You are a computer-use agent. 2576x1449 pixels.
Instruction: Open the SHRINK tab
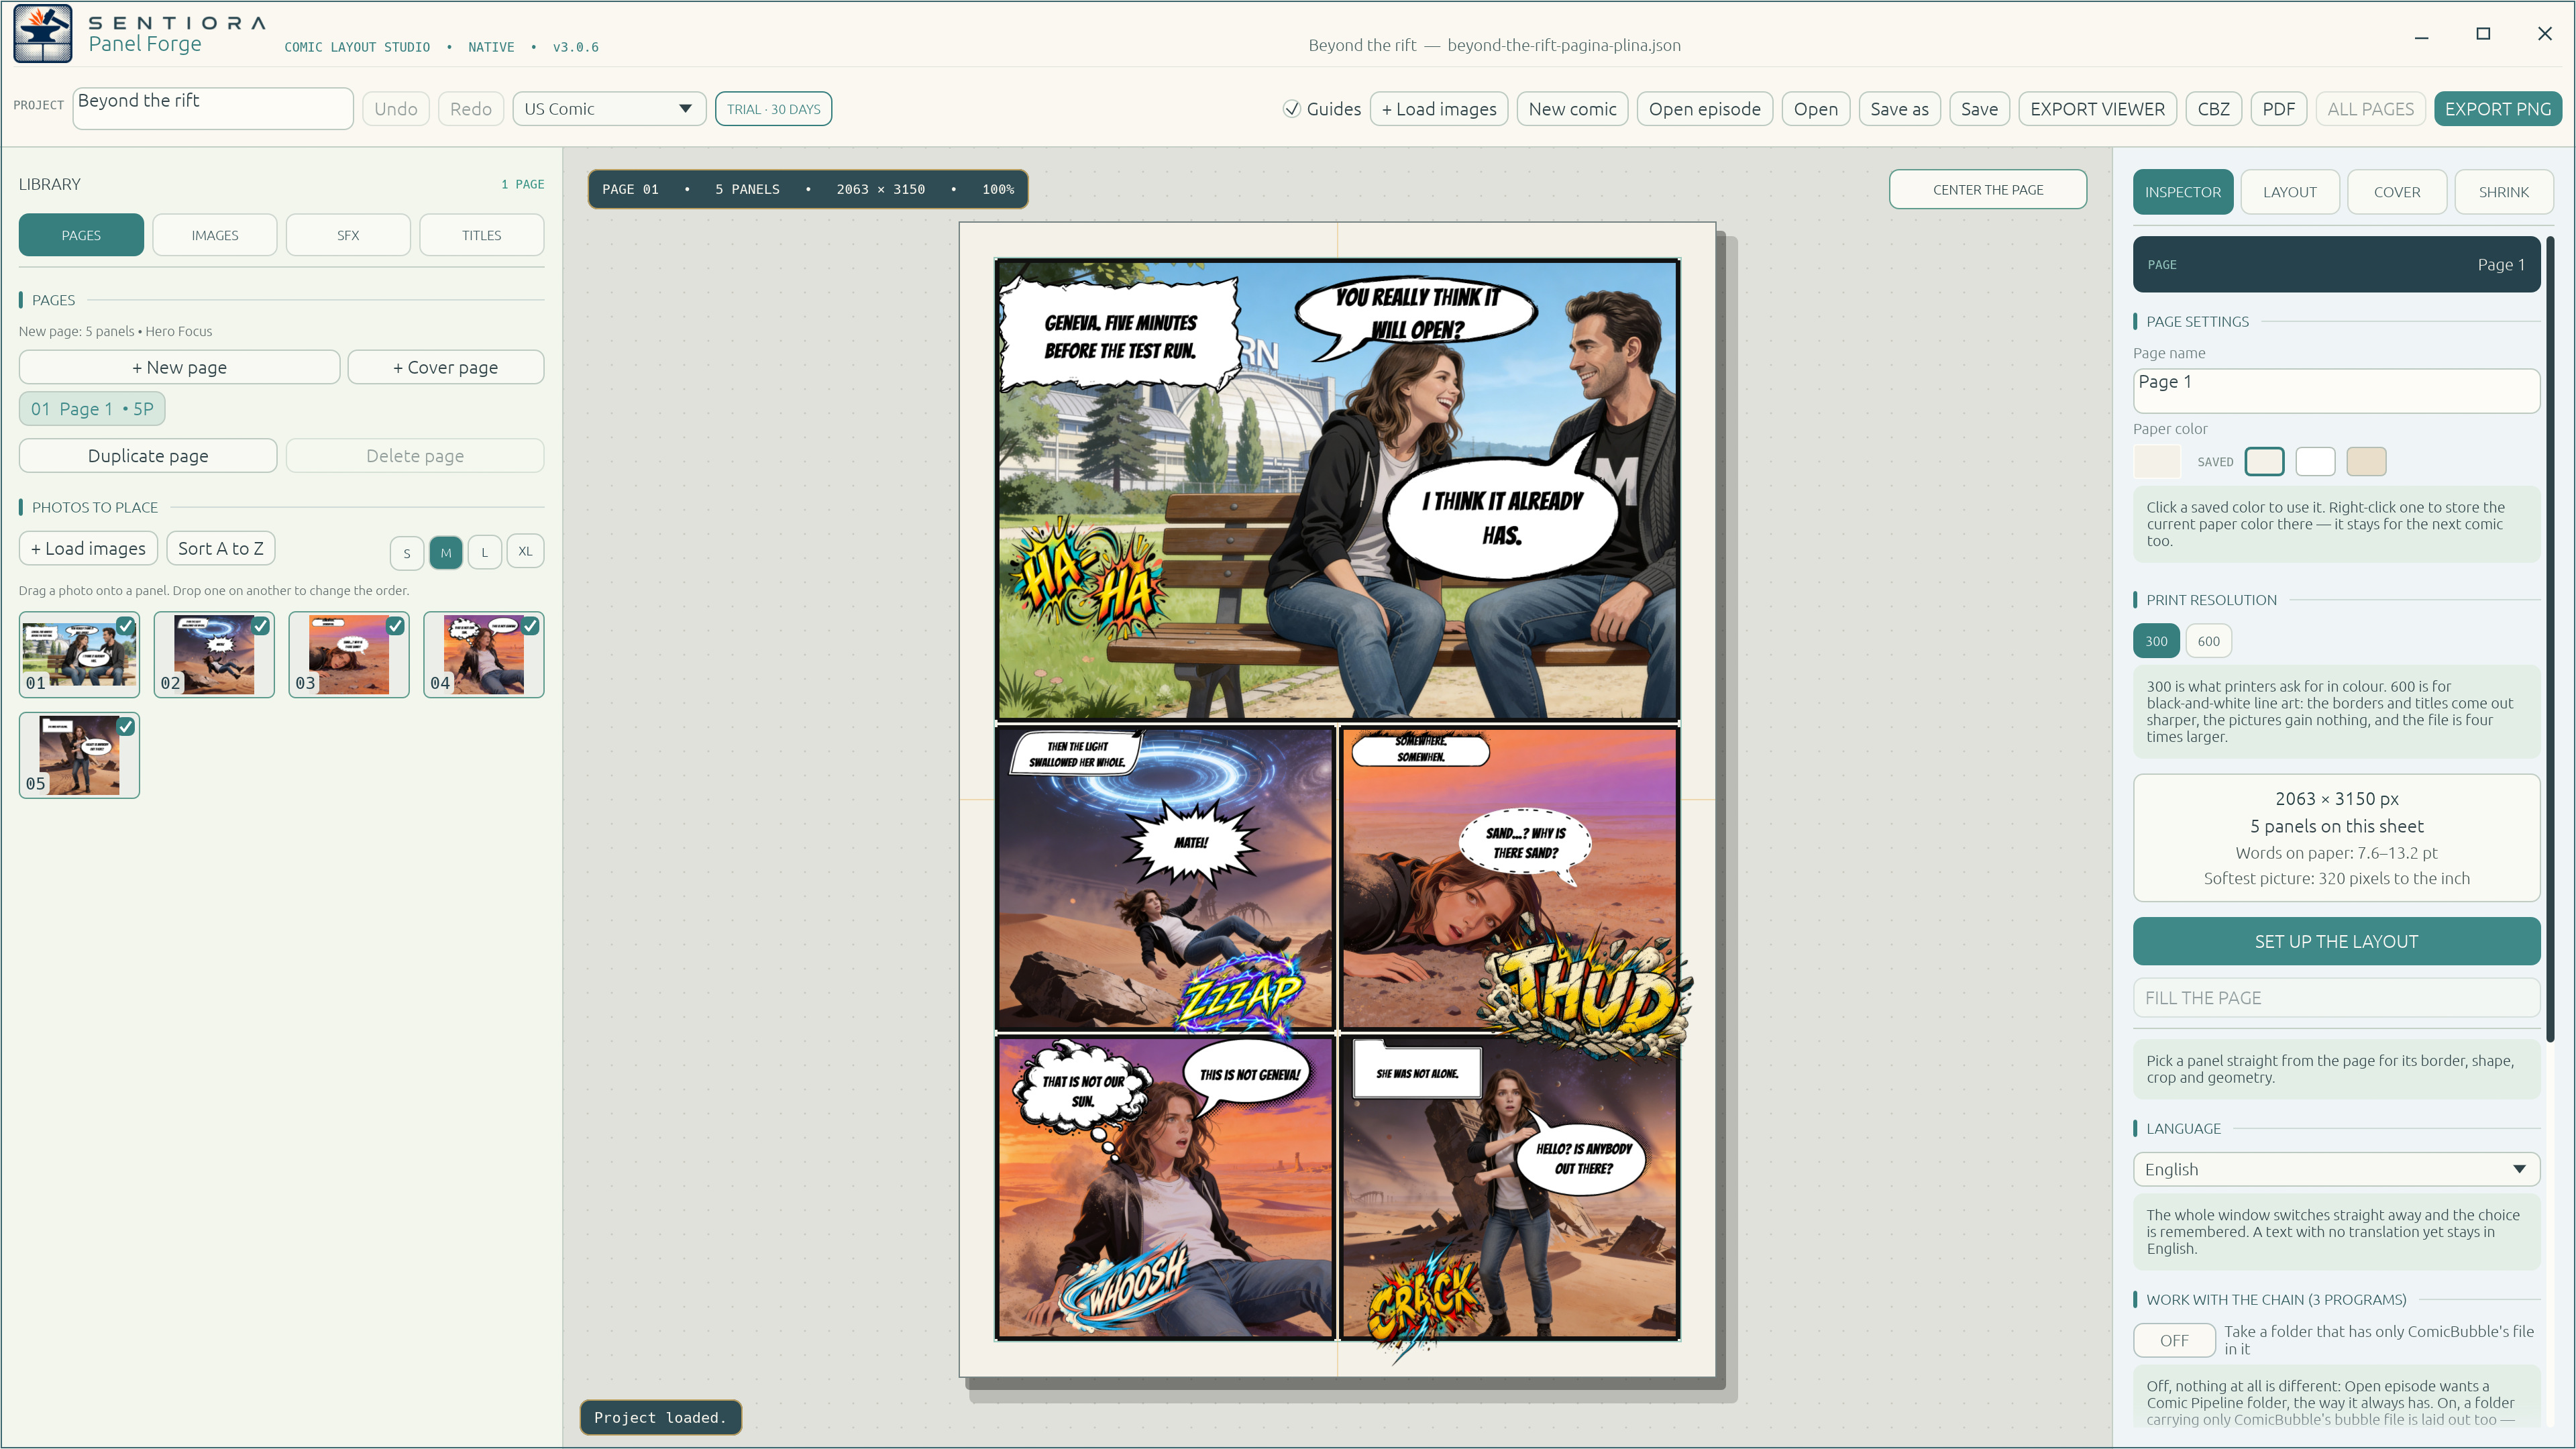[2504, 192]
